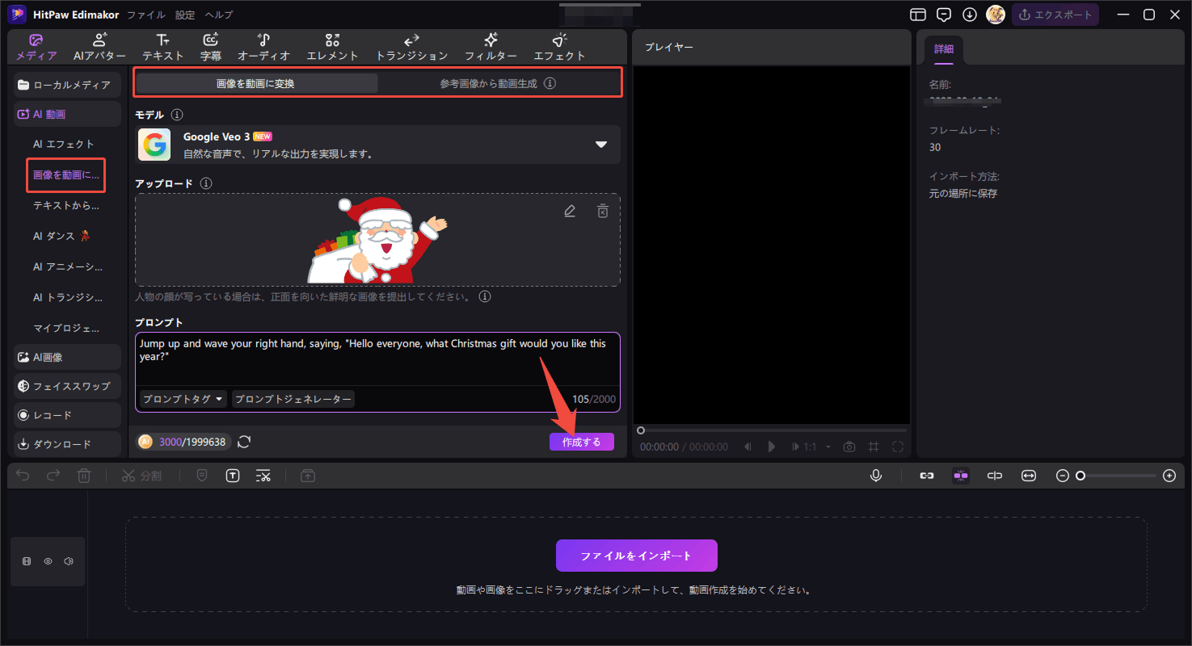Click the player progress slider handle
Screen dimensions: 1192x646
pos(641,430)
